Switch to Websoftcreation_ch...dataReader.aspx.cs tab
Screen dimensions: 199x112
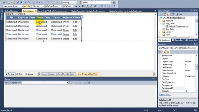[88, 11]
